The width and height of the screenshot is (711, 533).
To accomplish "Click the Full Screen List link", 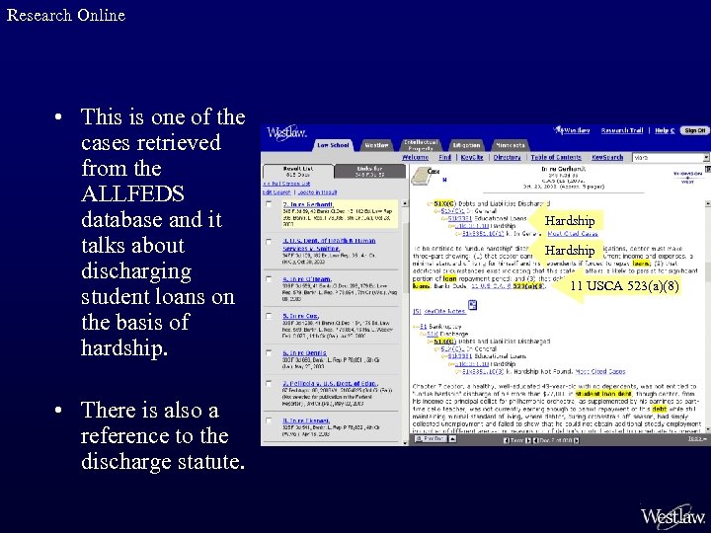I will pyautogui.click(x=286, y=184).
